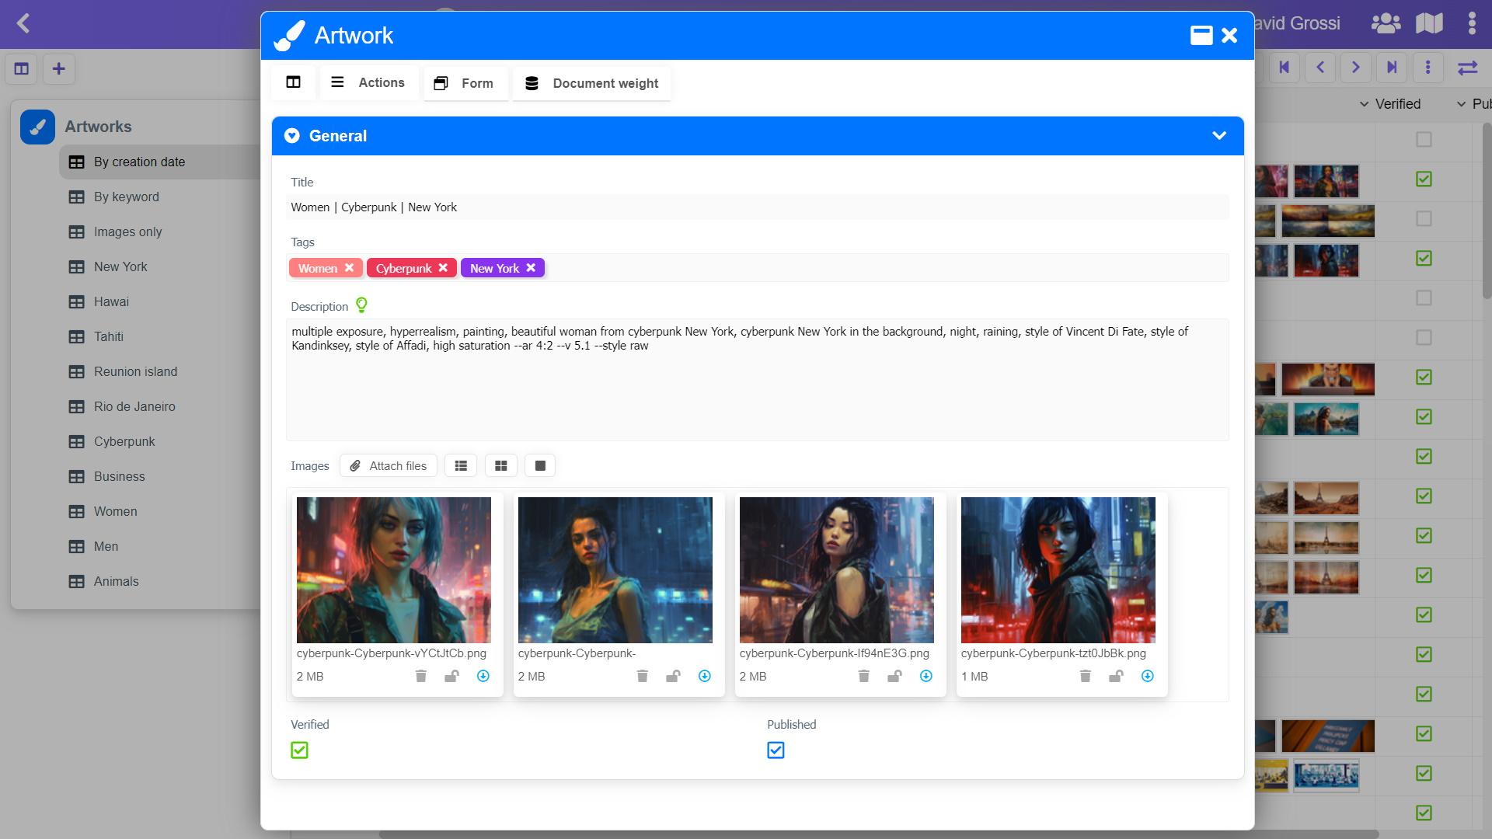Click the delete icon on third image
1492x839 pixels.
point(863,676)
